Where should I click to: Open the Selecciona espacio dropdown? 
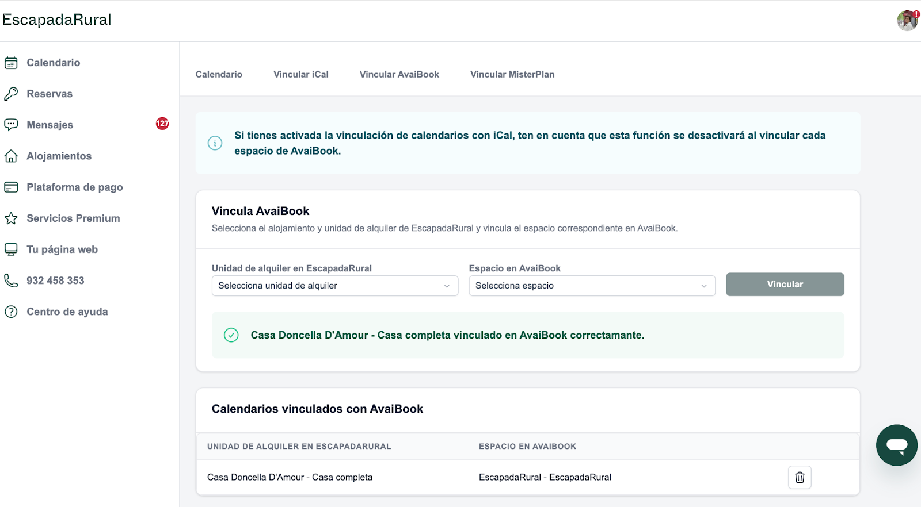(592, 286)
